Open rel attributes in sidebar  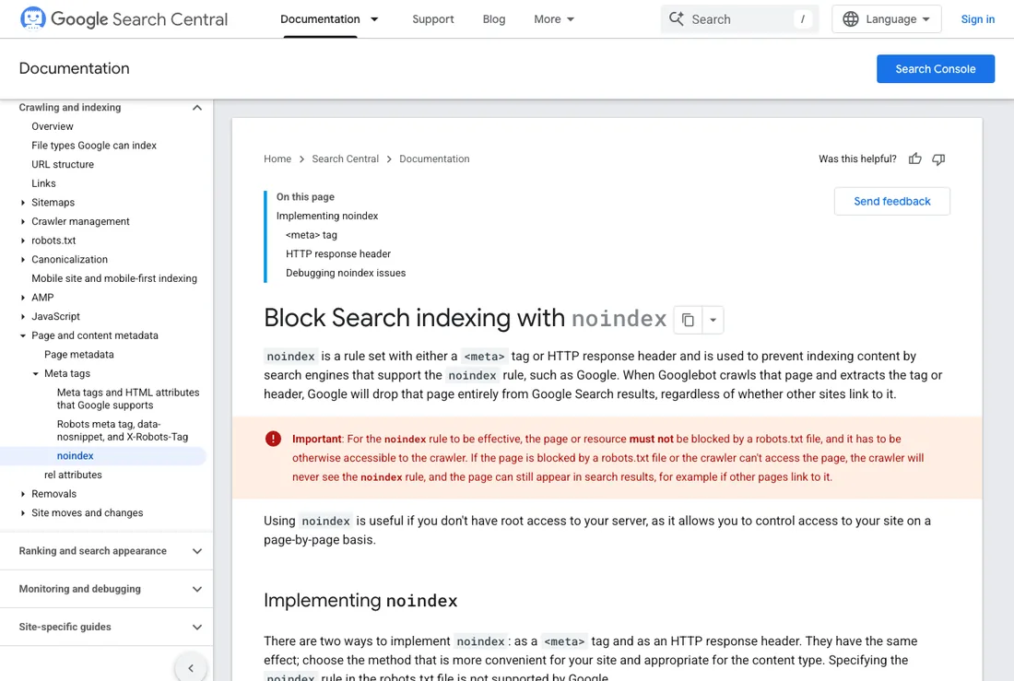pyautogui.click(x=73, y=475)
